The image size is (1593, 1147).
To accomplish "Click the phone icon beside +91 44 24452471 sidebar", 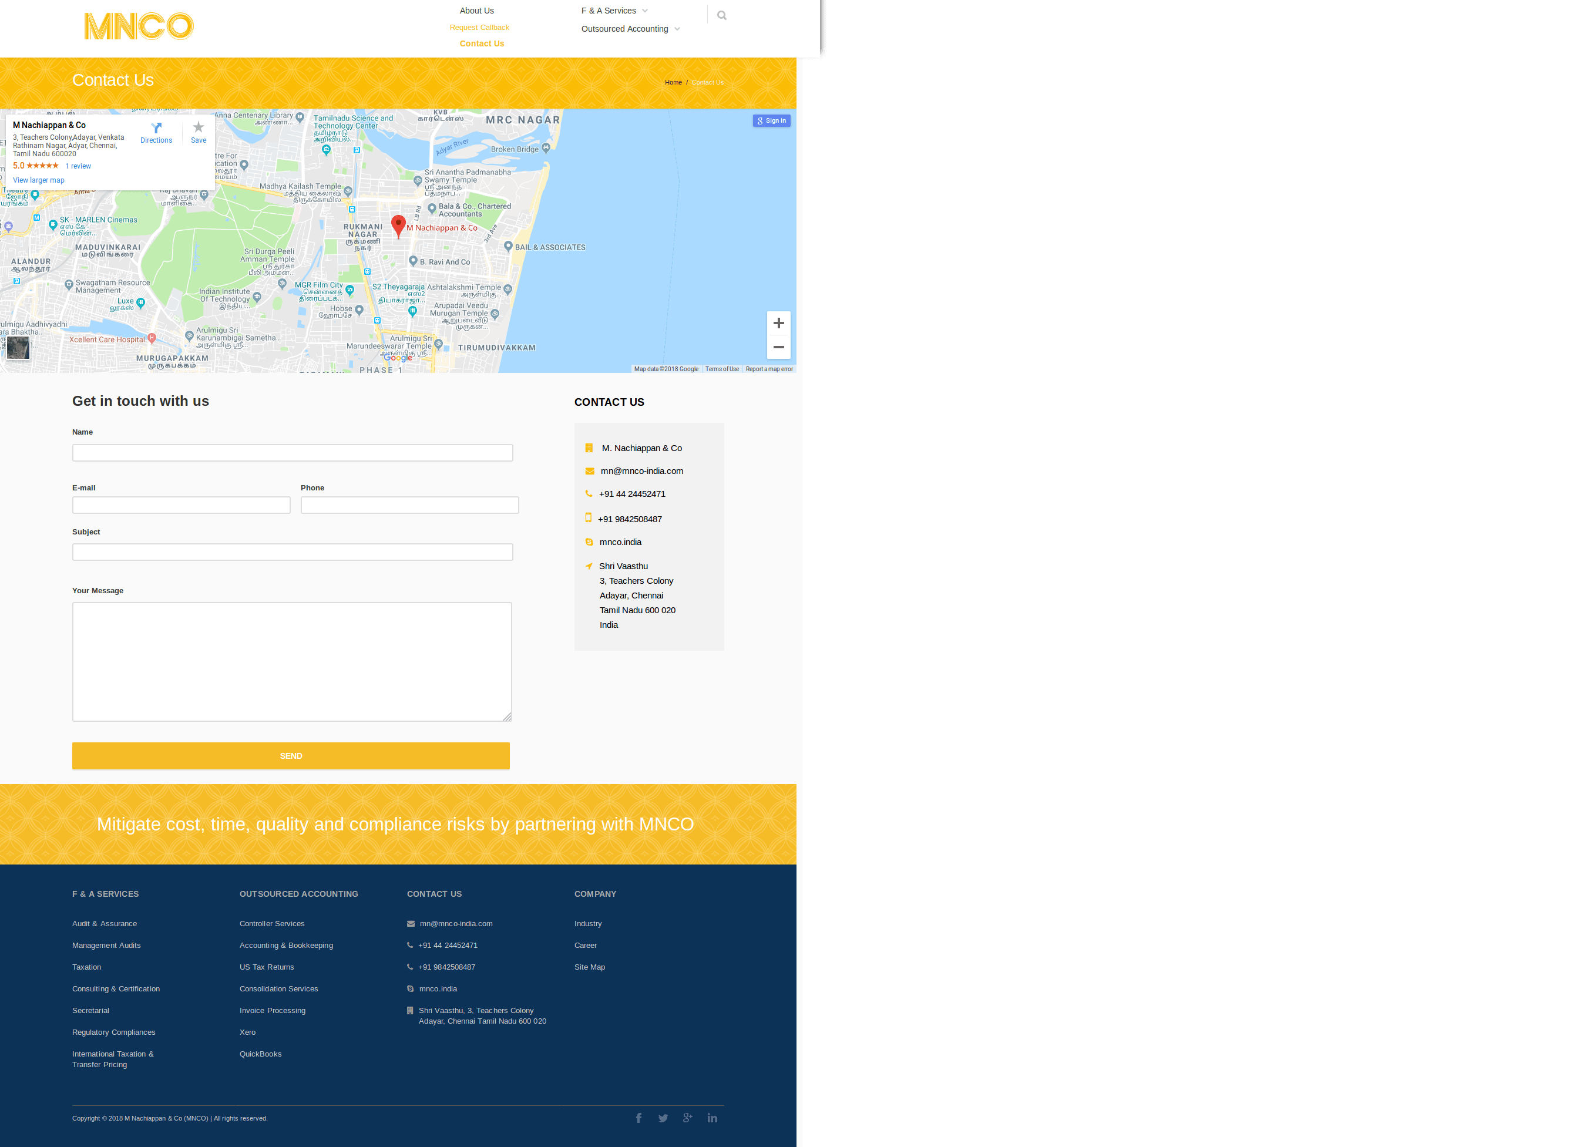I will tap(589, 494).
